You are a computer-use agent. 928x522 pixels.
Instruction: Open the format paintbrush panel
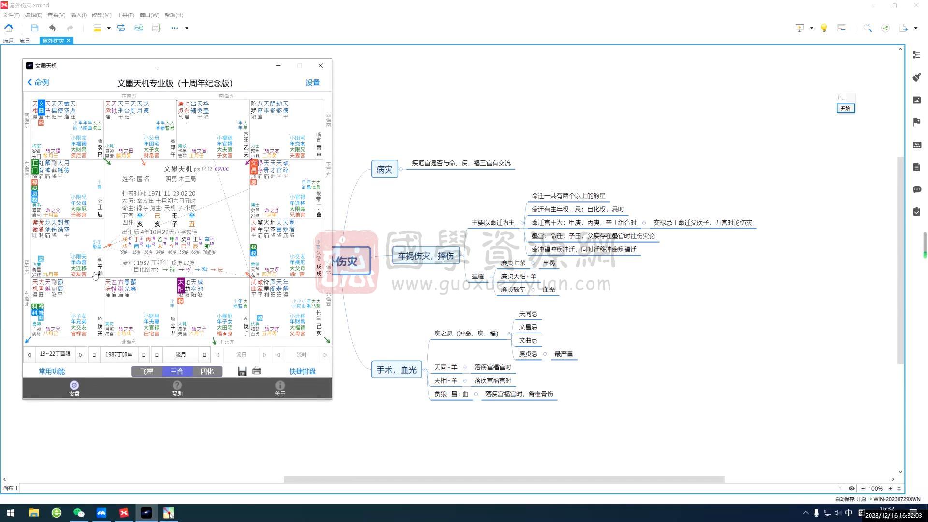[916, 77]
